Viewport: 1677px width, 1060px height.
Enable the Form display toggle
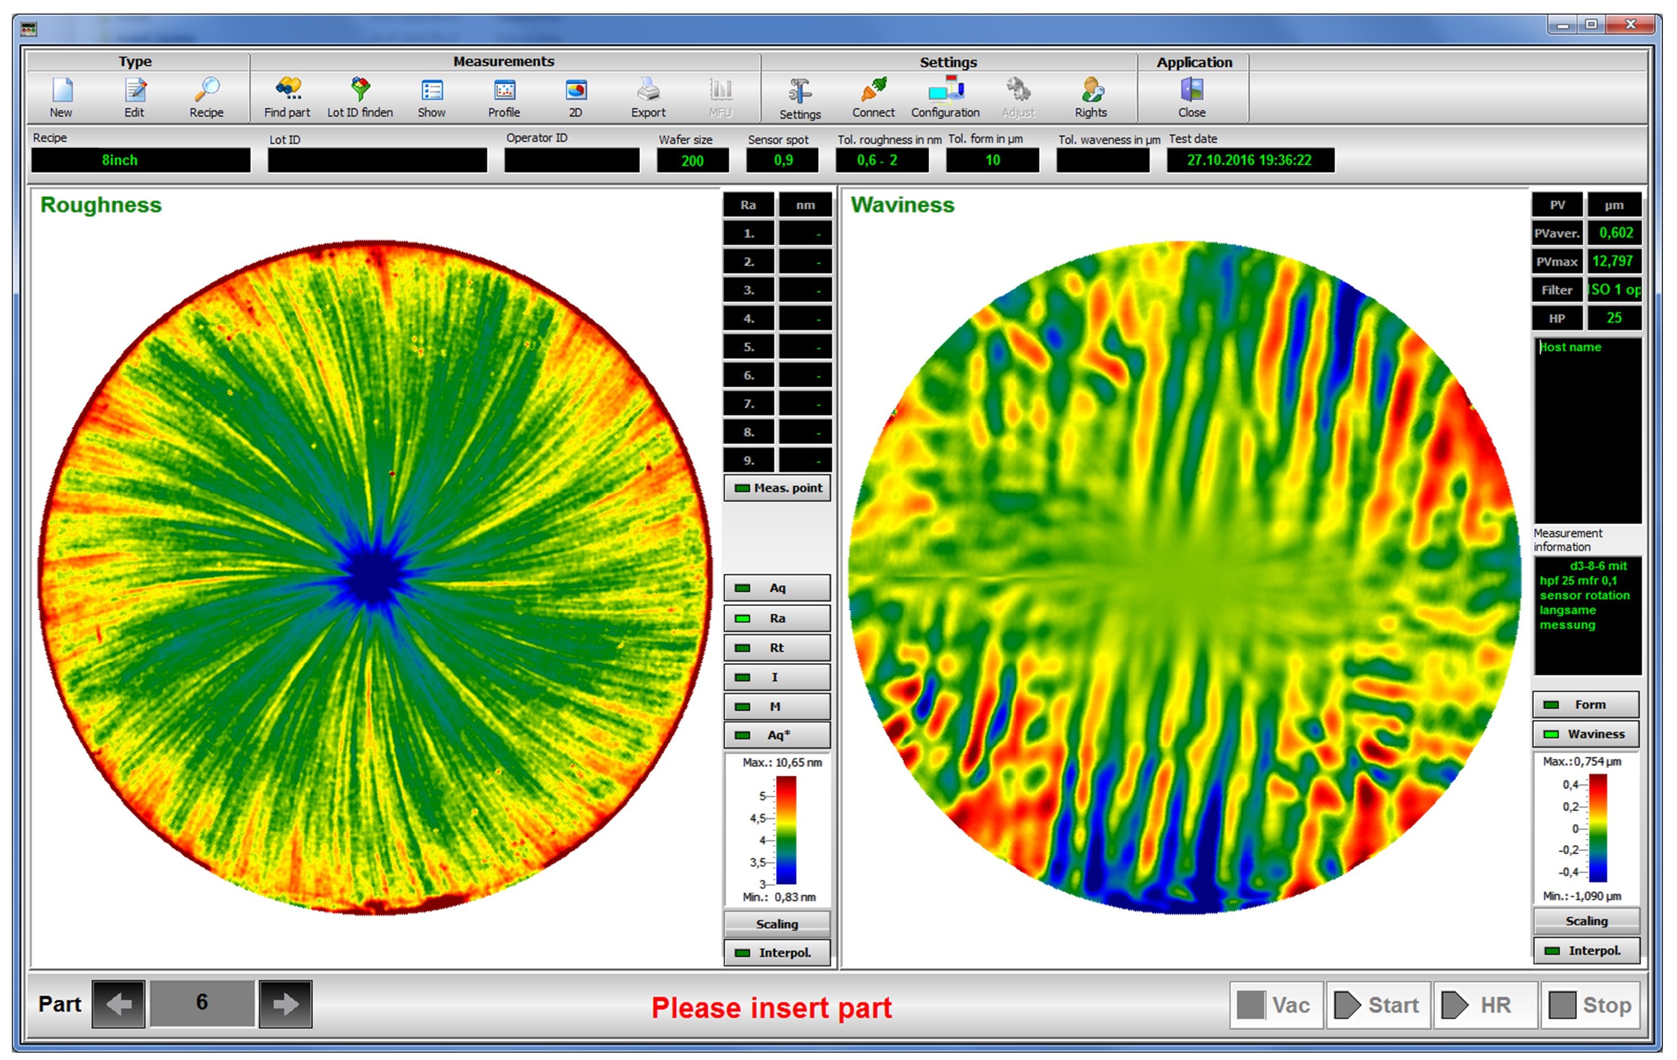(1586, 705)
